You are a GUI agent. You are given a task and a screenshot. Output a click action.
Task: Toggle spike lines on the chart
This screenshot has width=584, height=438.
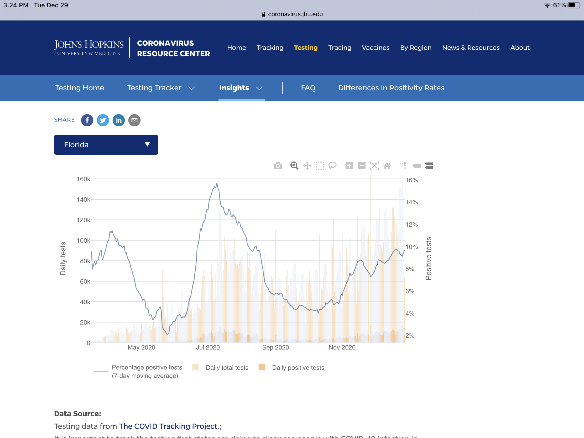tap(403, 166)
